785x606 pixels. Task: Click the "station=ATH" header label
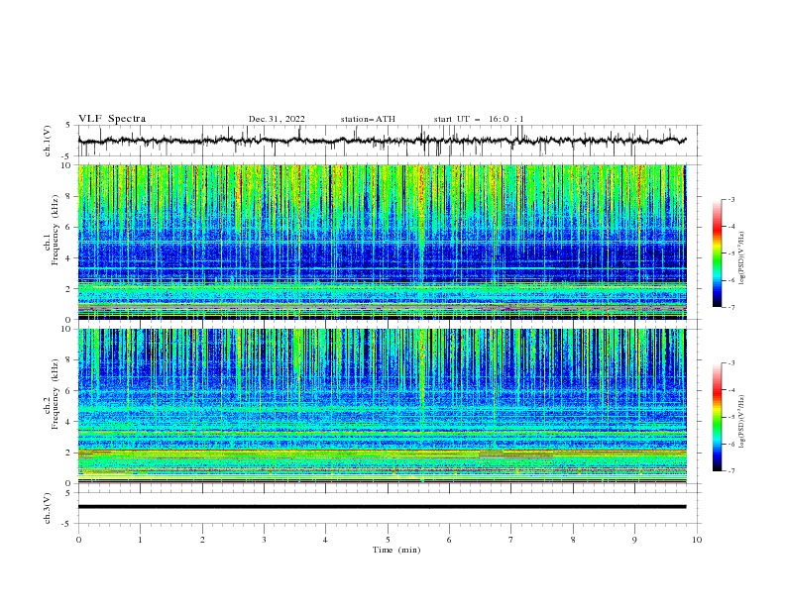click(x=368, y=119)
